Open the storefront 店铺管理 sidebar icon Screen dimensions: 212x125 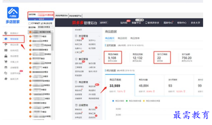point(6,67)
